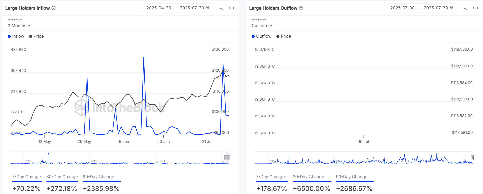Copy link for Large Holders Inflow chart
The width and height of the screenshot is (483, 194).
231,8
